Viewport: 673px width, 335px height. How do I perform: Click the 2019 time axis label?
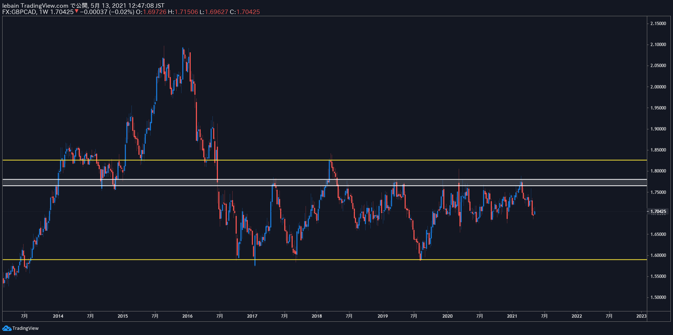point(383,316)
